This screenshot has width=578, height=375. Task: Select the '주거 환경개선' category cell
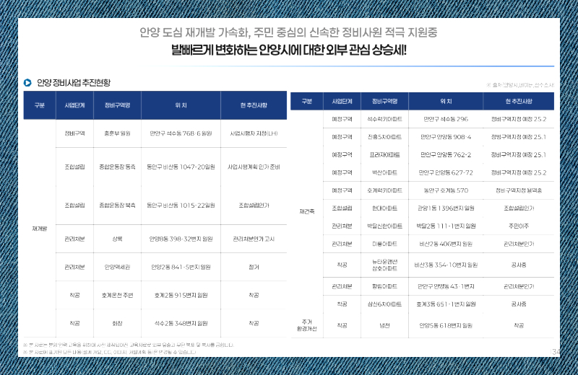click(306, 325)
